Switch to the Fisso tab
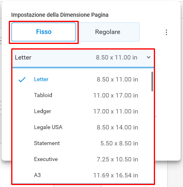183x187 pixels. [x=44, y=32]
